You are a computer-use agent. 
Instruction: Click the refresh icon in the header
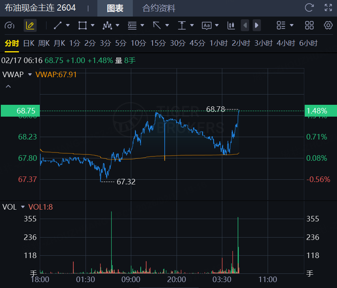coord(309,7)
